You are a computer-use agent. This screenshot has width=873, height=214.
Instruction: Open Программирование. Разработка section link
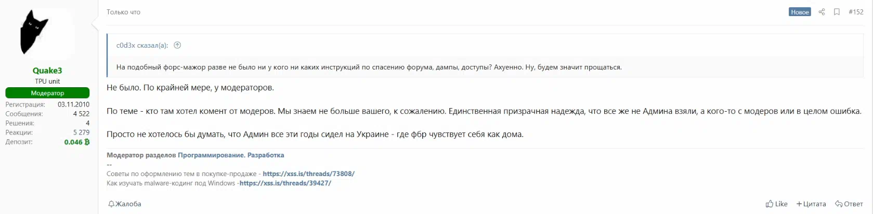231,155
